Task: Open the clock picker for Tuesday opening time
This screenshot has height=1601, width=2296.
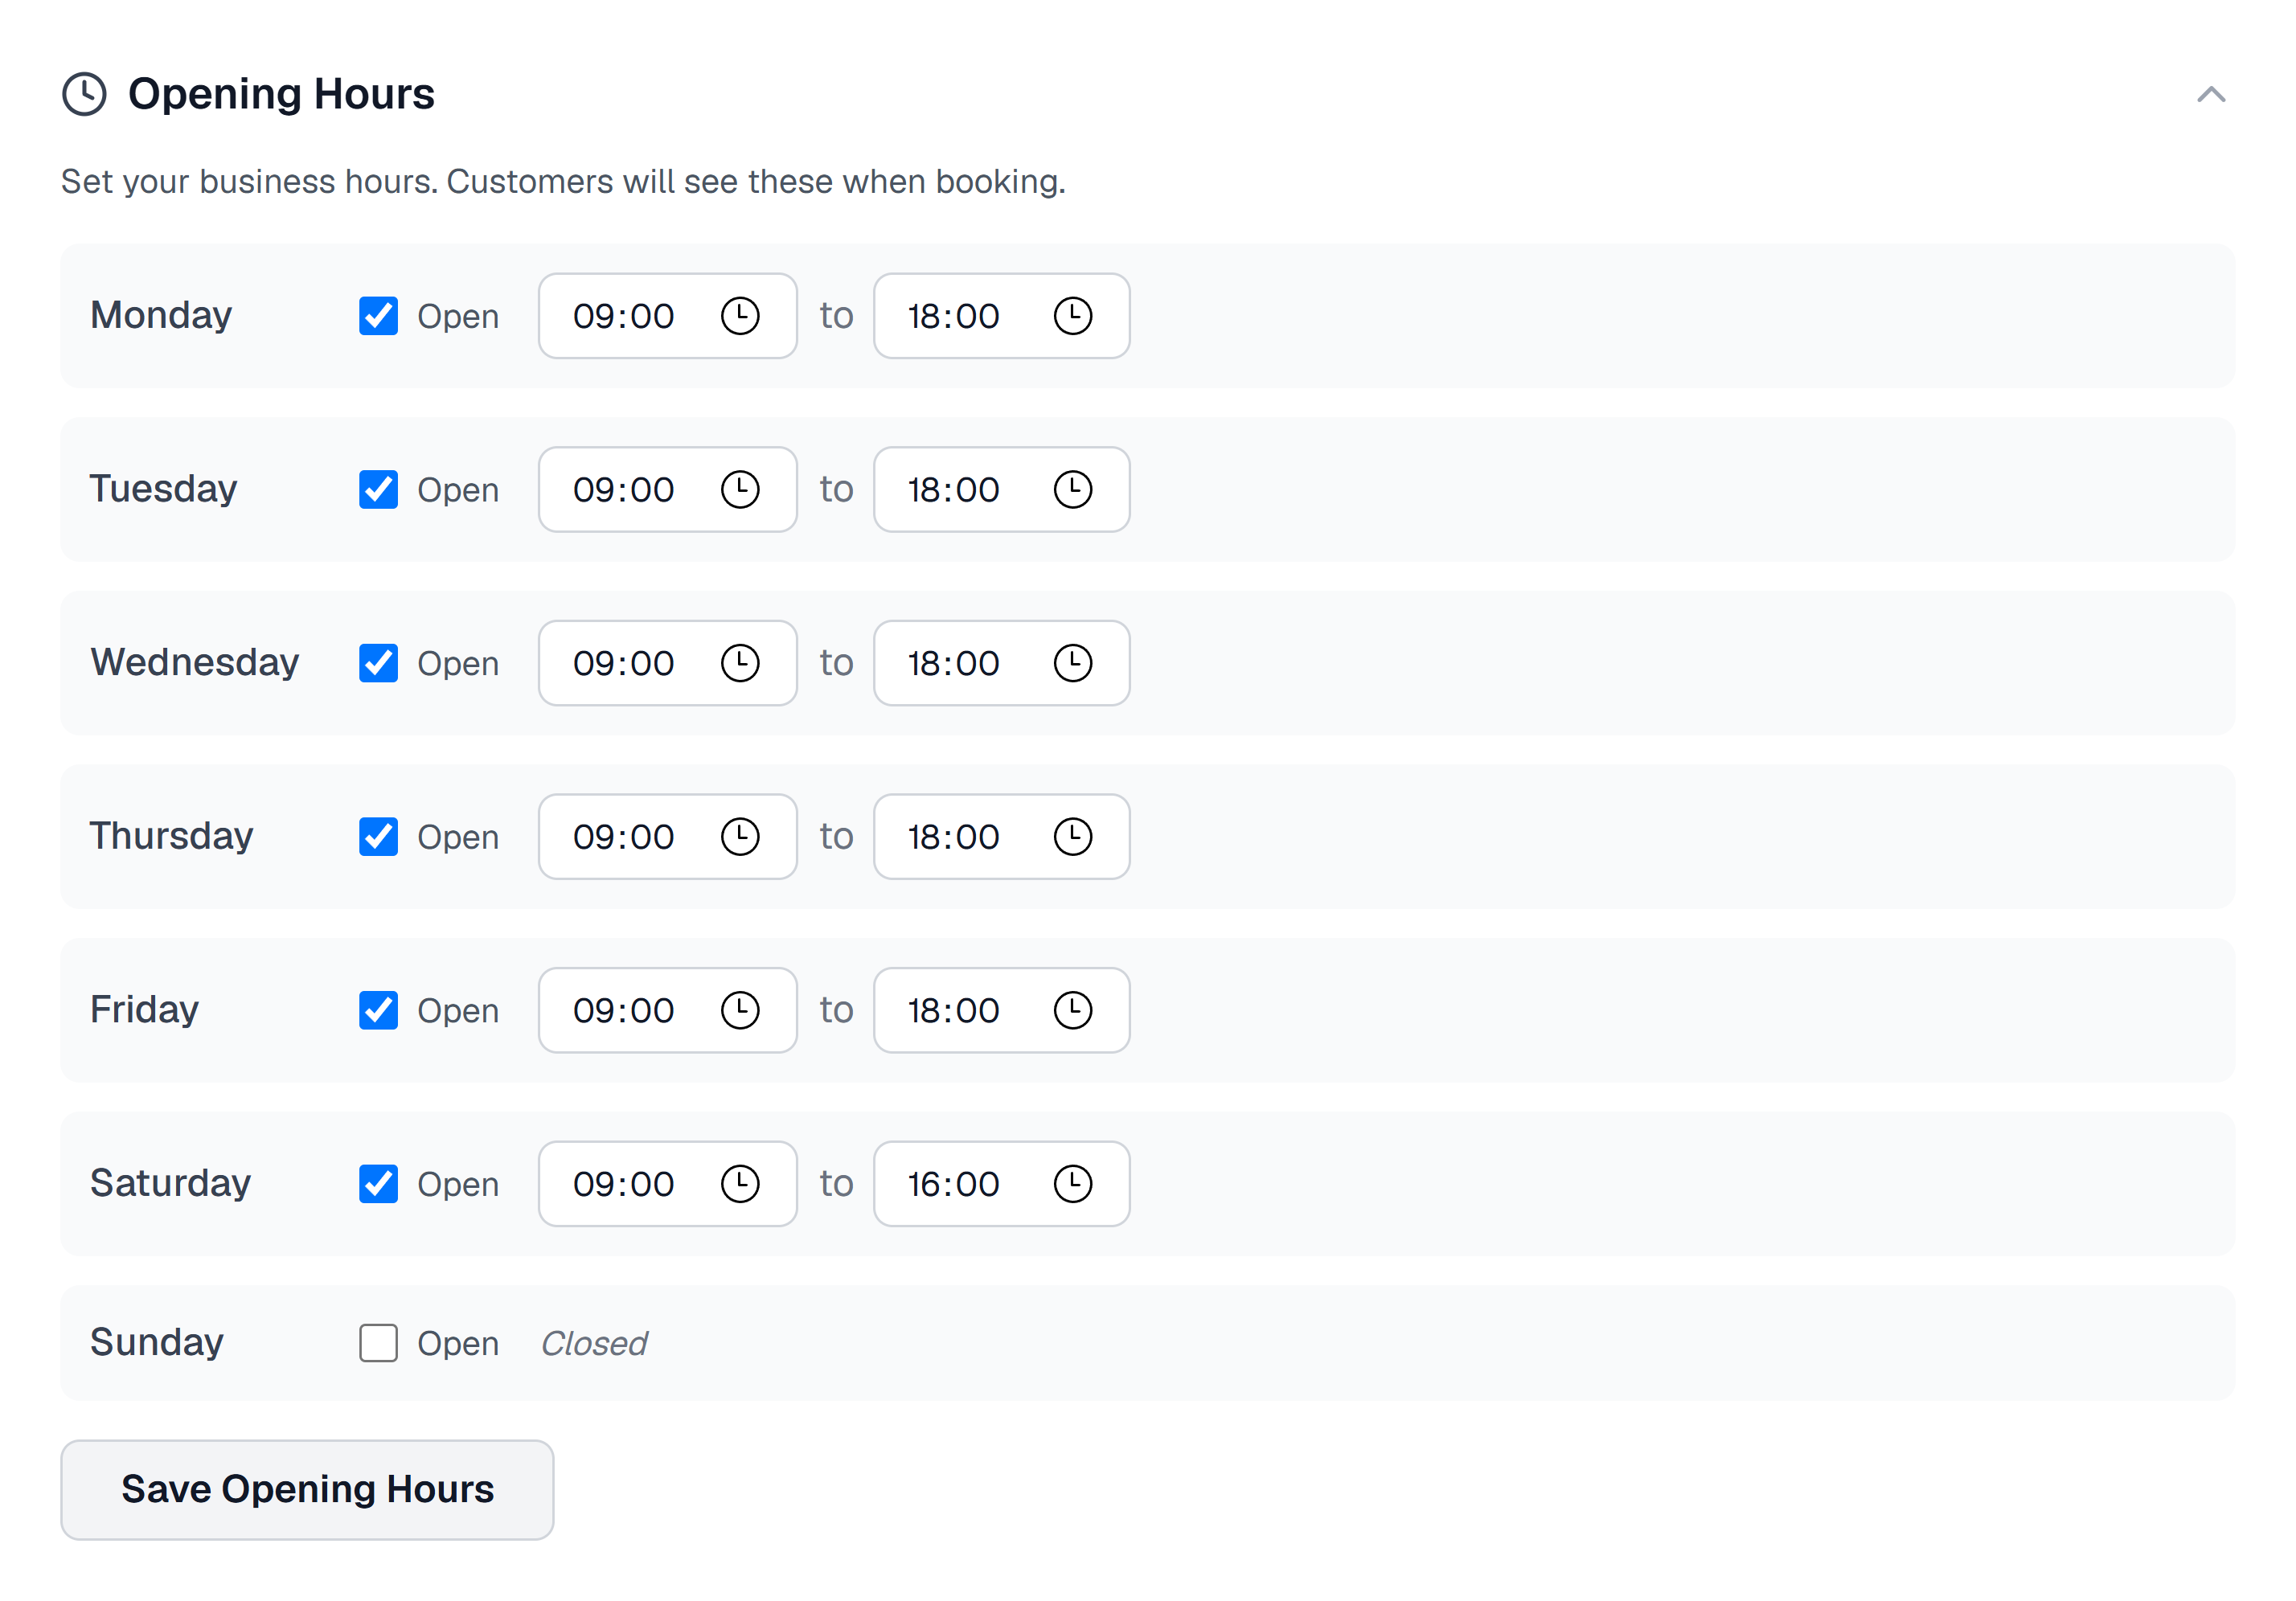Action: 740,490
